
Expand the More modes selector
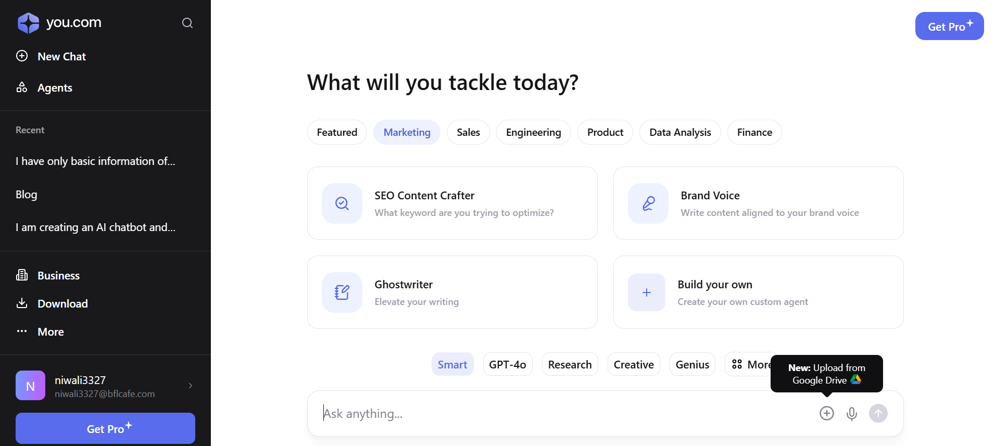pyautogui.click(x=748, y=365)
